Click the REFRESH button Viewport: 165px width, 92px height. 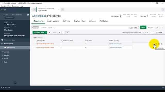158,32
